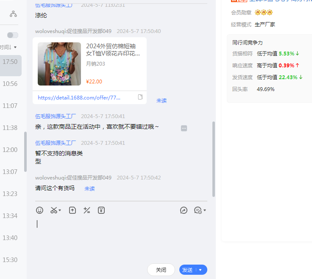
Task: Click the ¥22.00 product price
Action: (x=94, y=81)
